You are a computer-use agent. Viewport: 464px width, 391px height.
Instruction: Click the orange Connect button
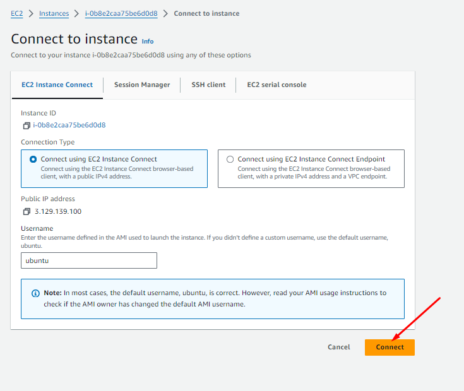coord(390,347)
